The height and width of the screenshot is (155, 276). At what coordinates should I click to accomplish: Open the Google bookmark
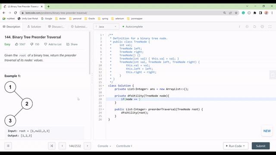point(47,19)
